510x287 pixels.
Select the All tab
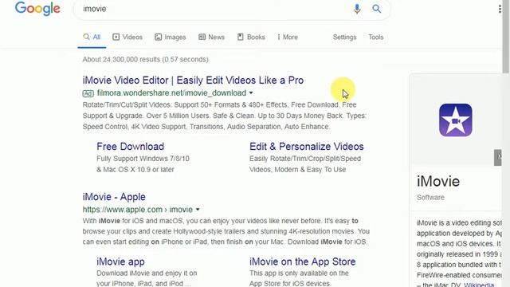[92, 37]
